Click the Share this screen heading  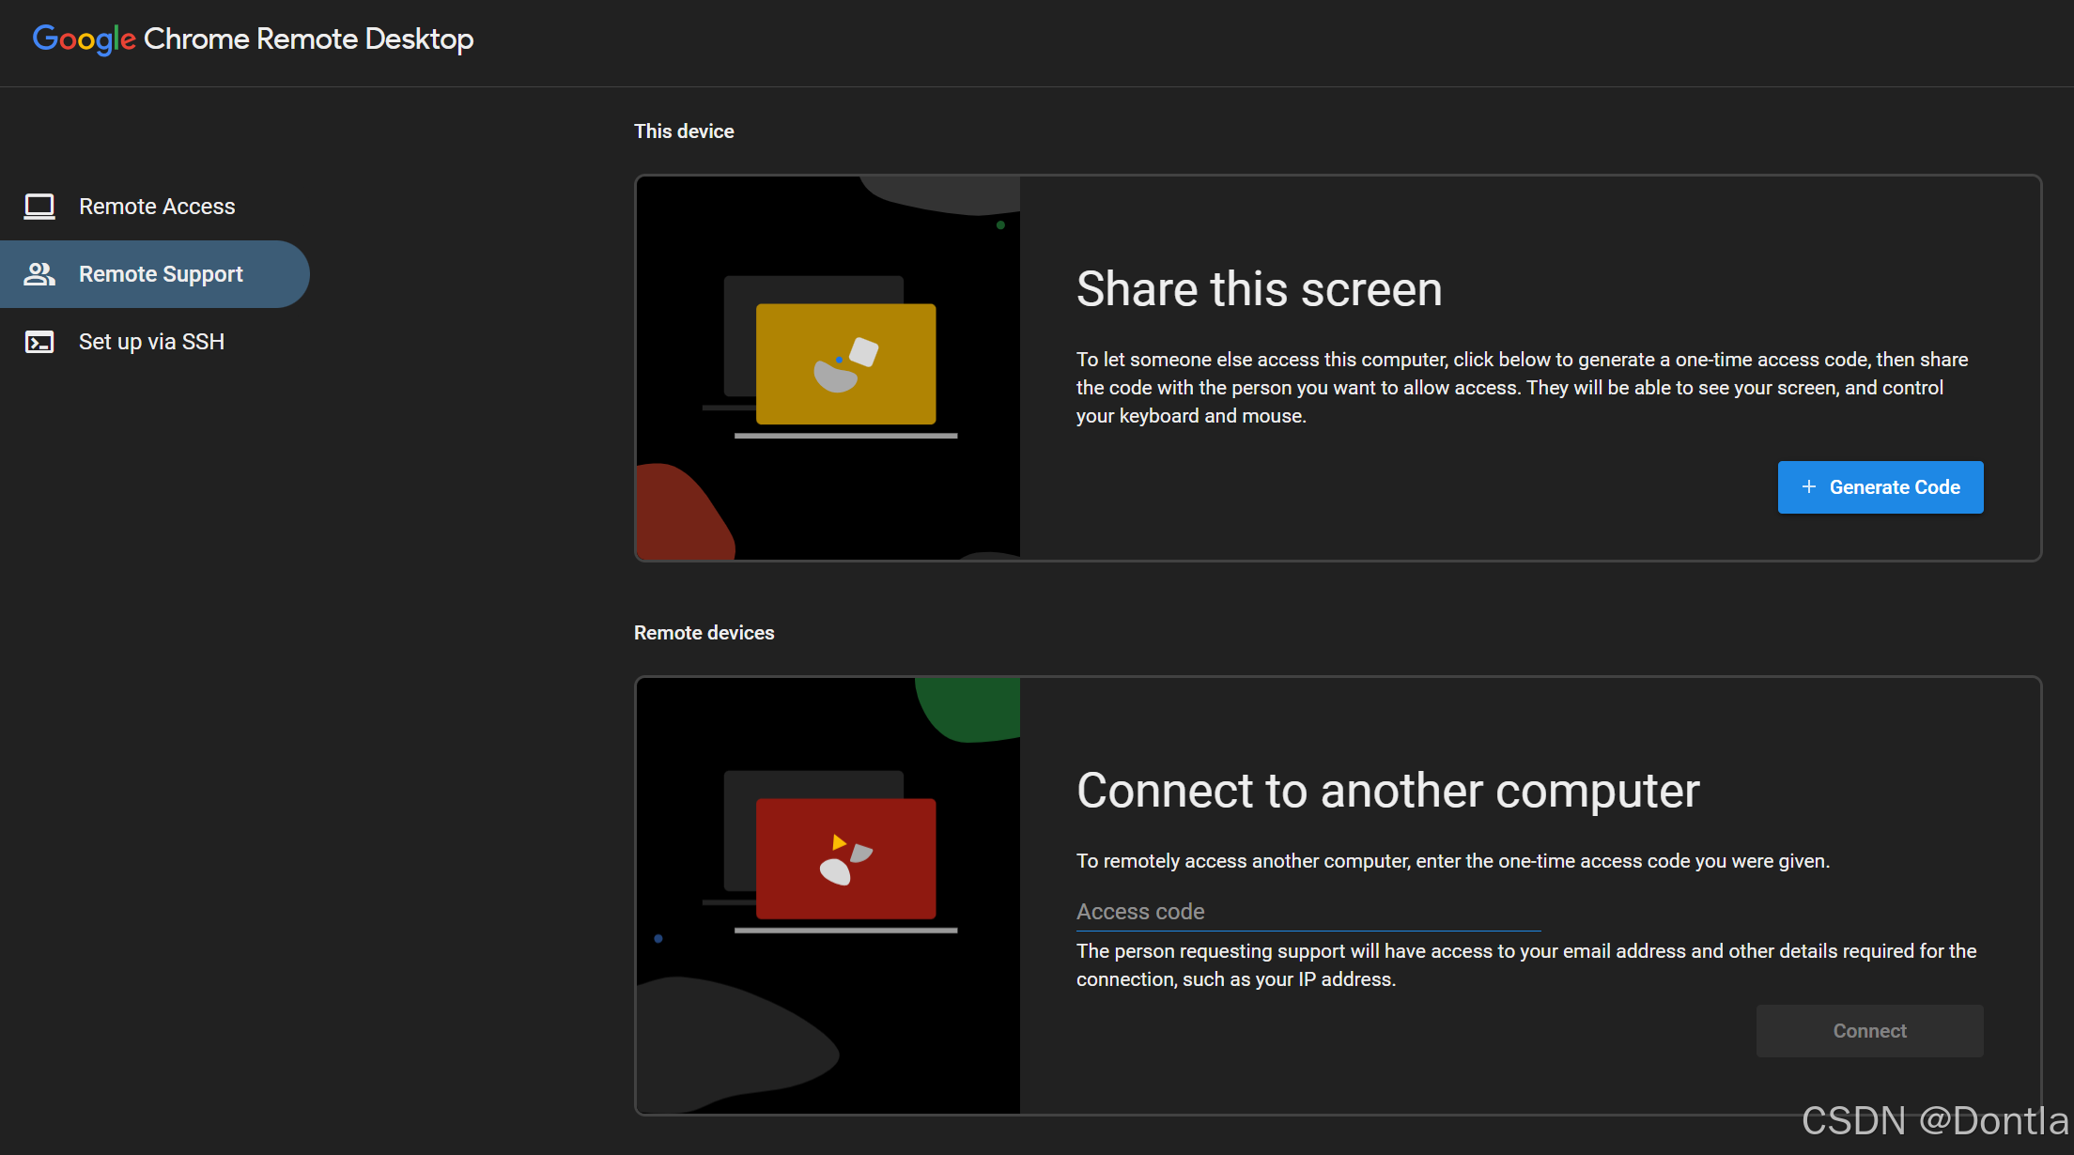(x=1259, y=288)
